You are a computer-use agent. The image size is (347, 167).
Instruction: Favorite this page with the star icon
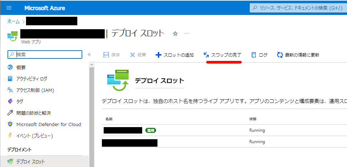coord(175,33)
